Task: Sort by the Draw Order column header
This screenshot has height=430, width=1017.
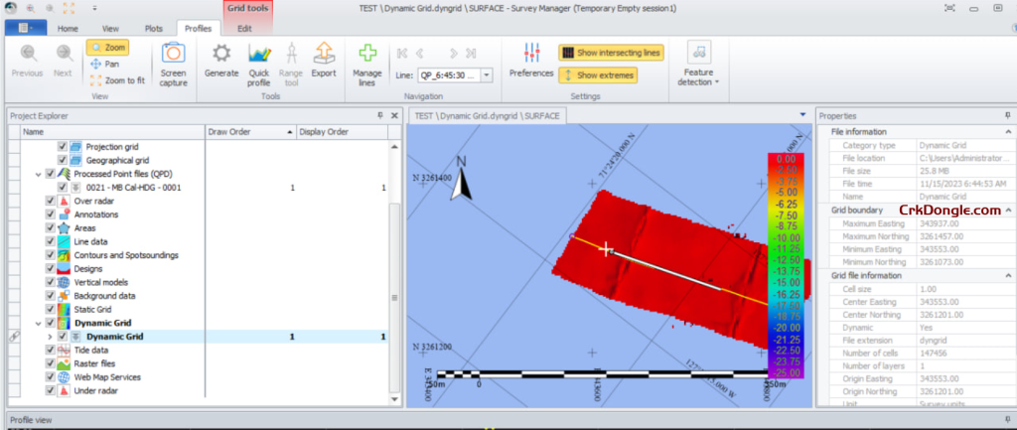Action: coord(248,131)
